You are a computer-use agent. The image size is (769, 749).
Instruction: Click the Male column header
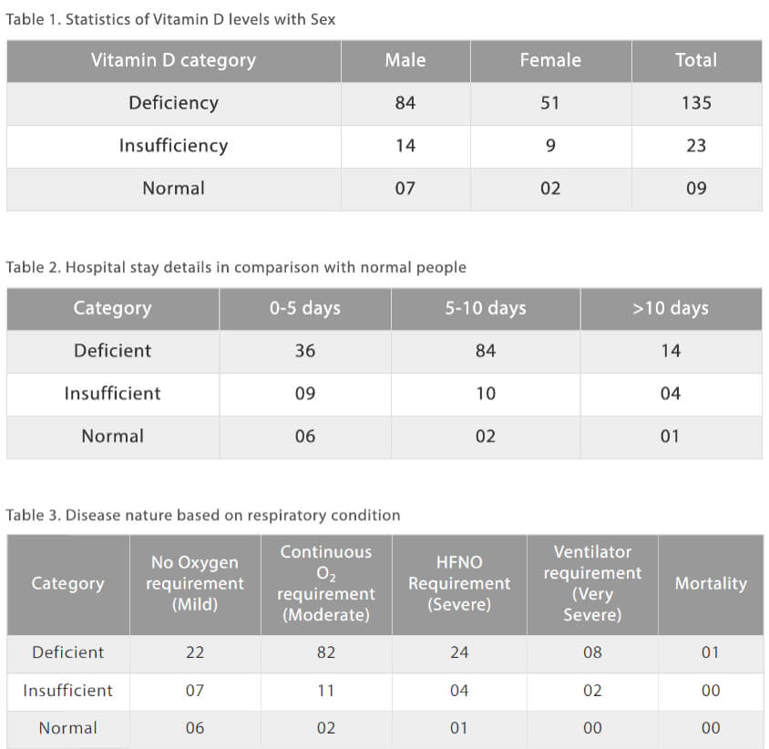pyautogui.click(x=405, y=60)
